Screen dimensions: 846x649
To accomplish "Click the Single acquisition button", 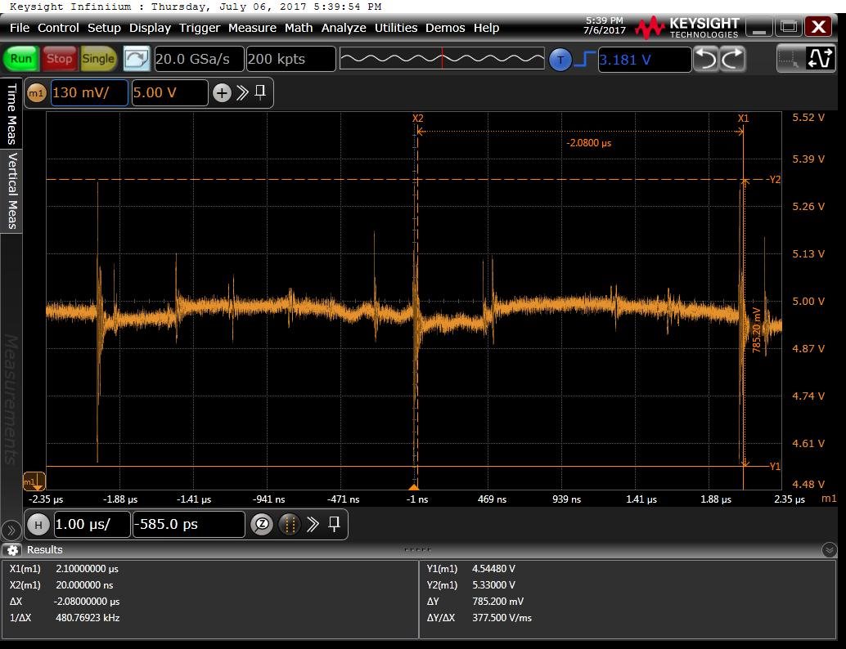I will [x=98, y=59].
